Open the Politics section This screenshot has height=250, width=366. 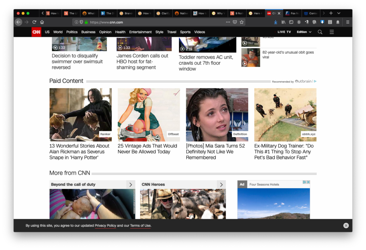tap(72, 32)
